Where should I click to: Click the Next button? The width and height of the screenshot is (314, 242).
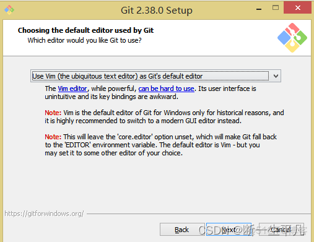(229, 230)
